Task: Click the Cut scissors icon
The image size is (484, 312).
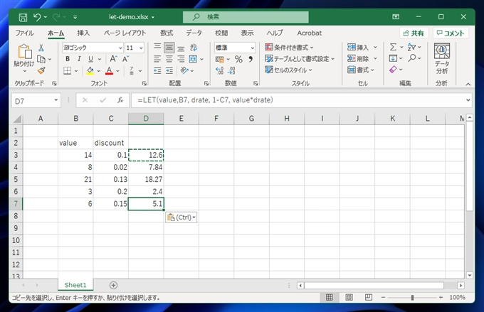Action: click(x=41, y=48)
